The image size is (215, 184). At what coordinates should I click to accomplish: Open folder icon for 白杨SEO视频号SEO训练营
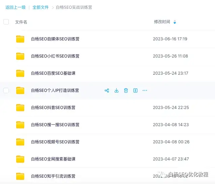[20, 142]
